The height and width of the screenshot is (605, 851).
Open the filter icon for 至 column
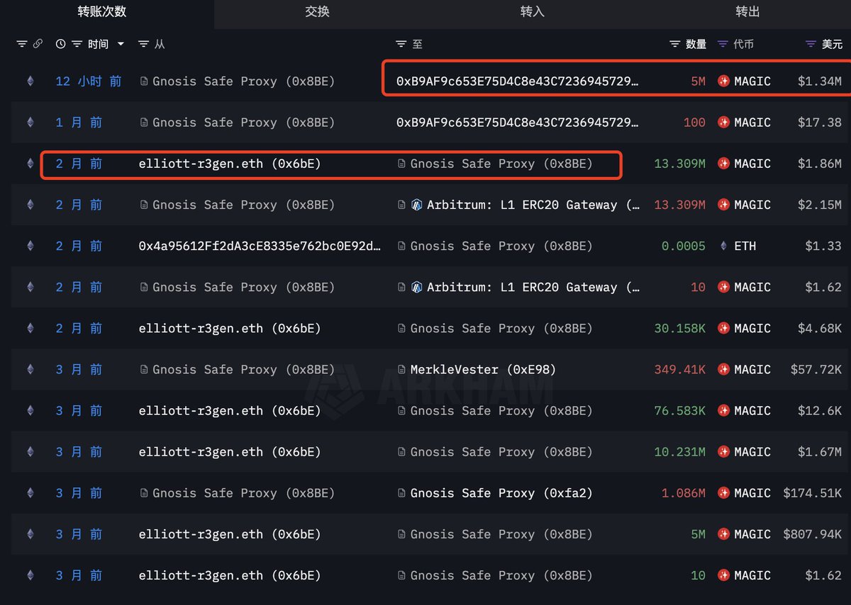click(x=401, y=44)
